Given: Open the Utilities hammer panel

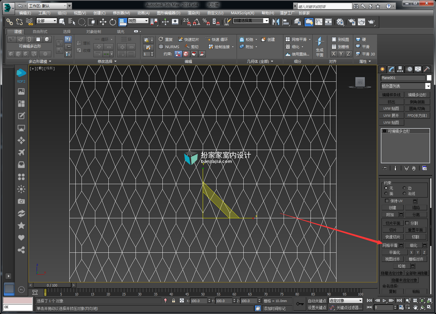Looking at the screenshot, I should pos(427,69).
